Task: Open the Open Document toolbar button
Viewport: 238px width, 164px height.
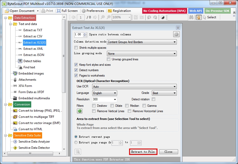Action: pyautogui.click(x=20, y=11)
